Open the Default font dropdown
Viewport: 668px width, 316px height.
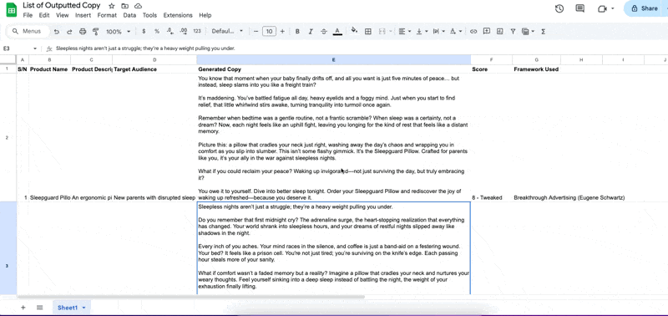(227, 32)
